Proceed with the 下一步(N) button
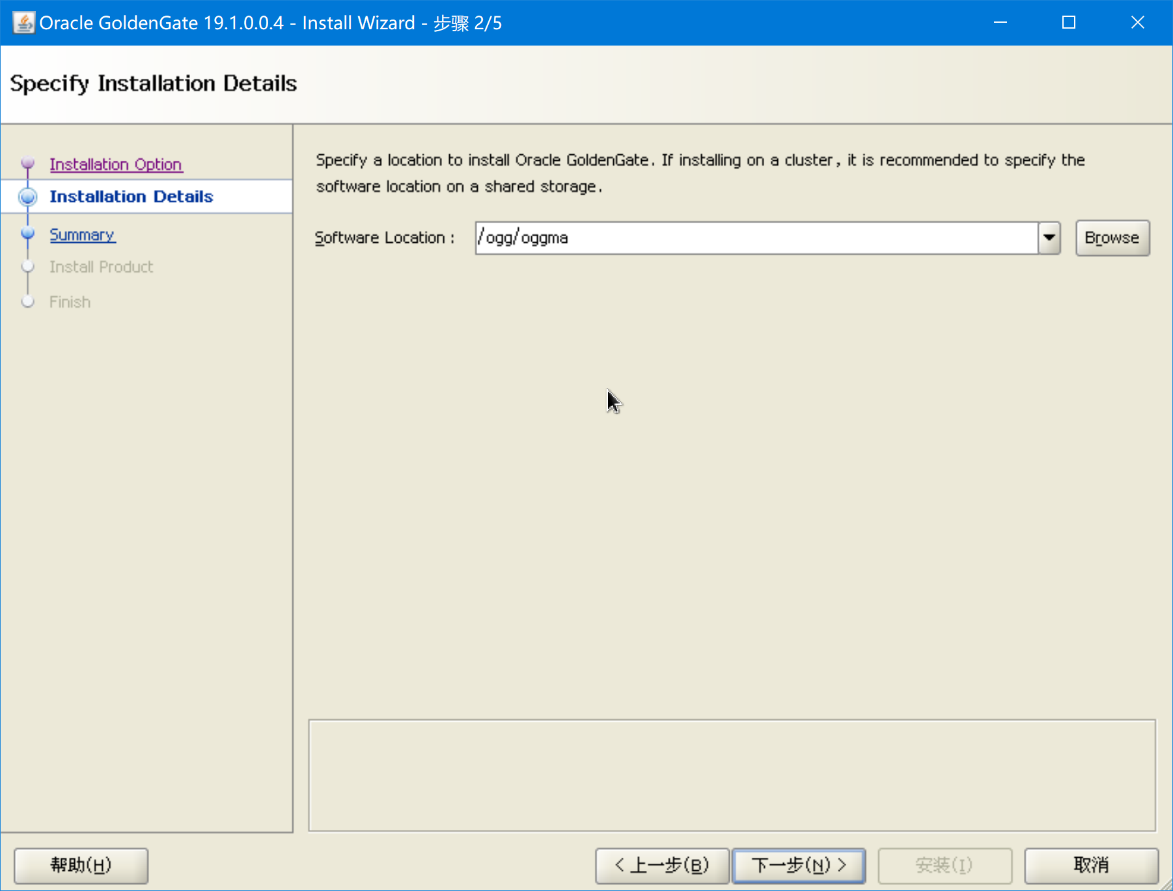The width and height of the screenshot is (1173, 891). (x=799, y=865)
